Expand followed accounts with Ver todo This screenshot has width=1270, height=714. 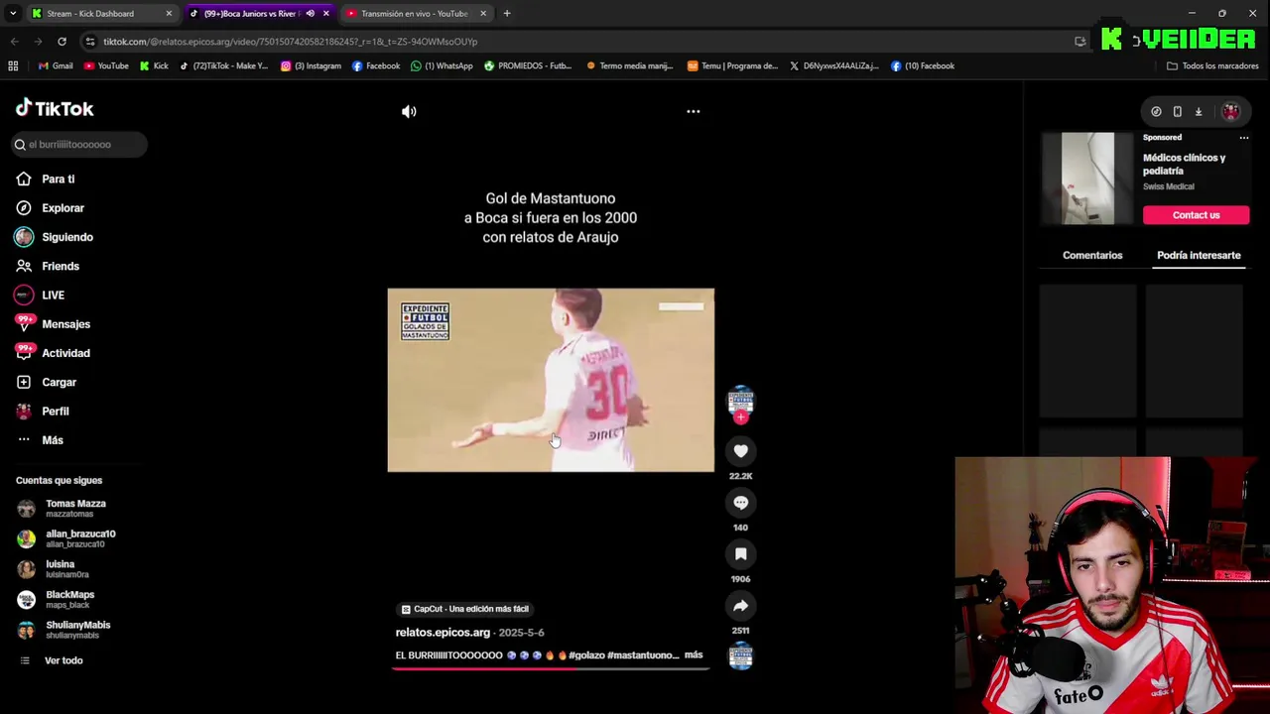click(63, 660)
